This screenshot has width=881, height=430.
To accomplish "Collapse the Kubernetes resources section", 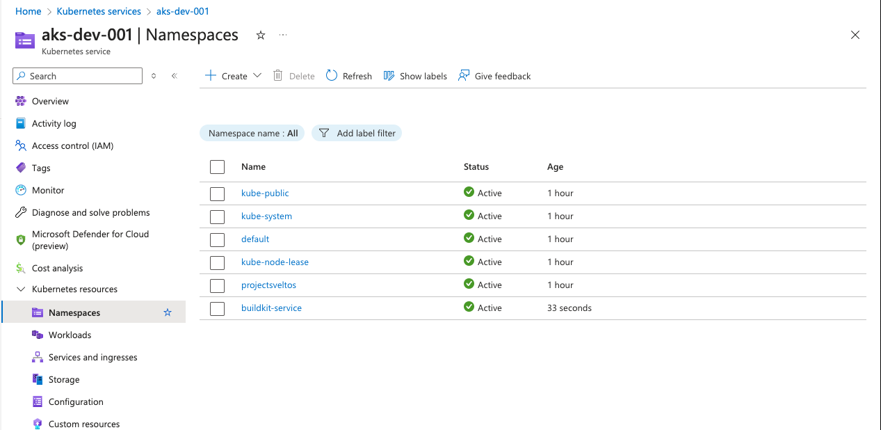I will point(21,289).
